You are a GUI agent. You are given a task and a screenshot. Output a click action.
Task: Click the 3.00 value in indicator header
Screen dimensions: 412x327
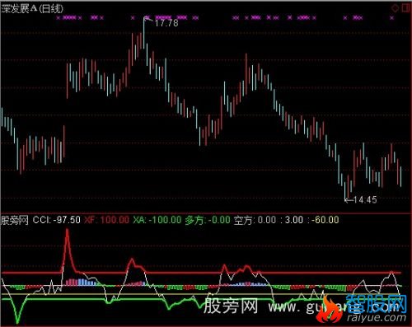pos(294,220)
